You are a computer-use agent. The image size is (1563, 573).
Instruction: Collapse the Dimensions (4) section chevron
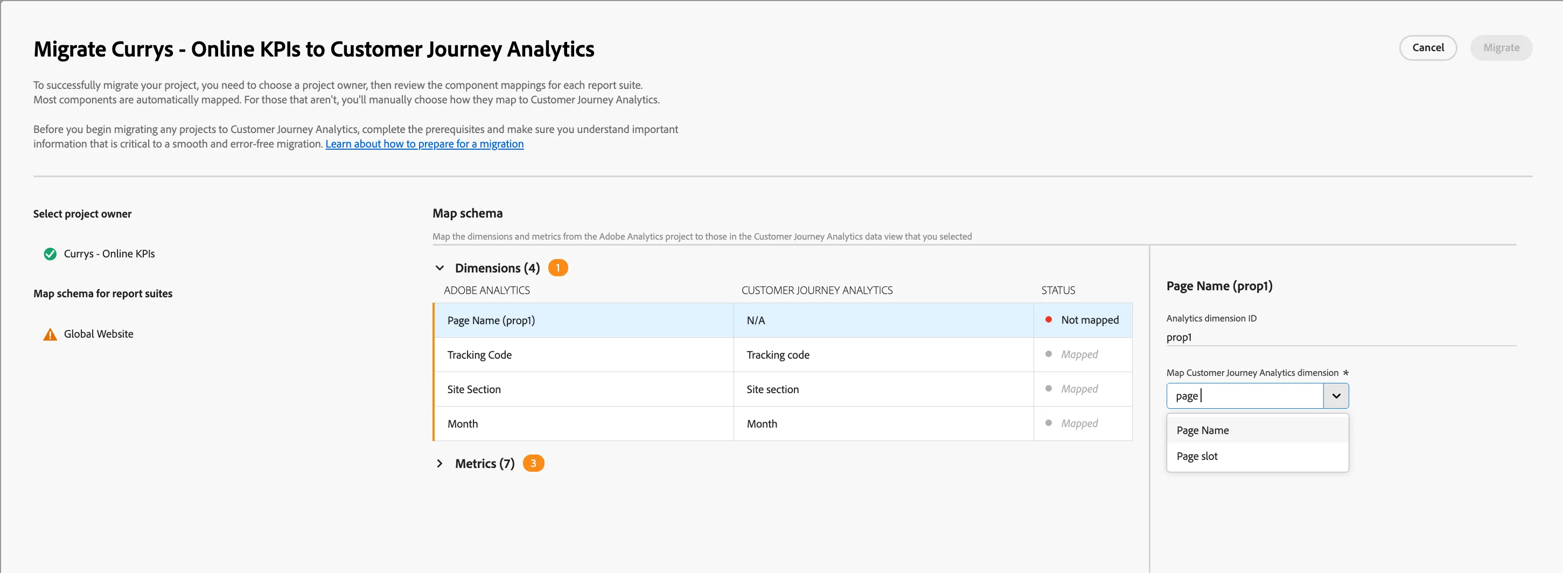pyautogui.click(x=440, y=268)
